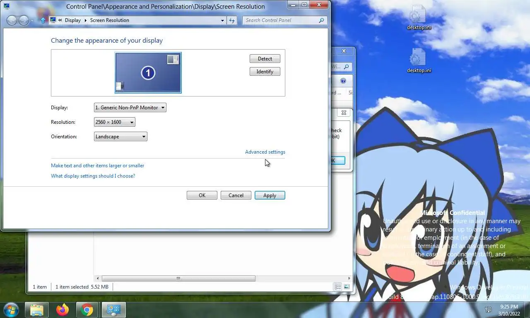Open recent pages dropdown next to Forward
This screenshot has height=318, width=530.
pyautogui.click(x=32, y=21)
